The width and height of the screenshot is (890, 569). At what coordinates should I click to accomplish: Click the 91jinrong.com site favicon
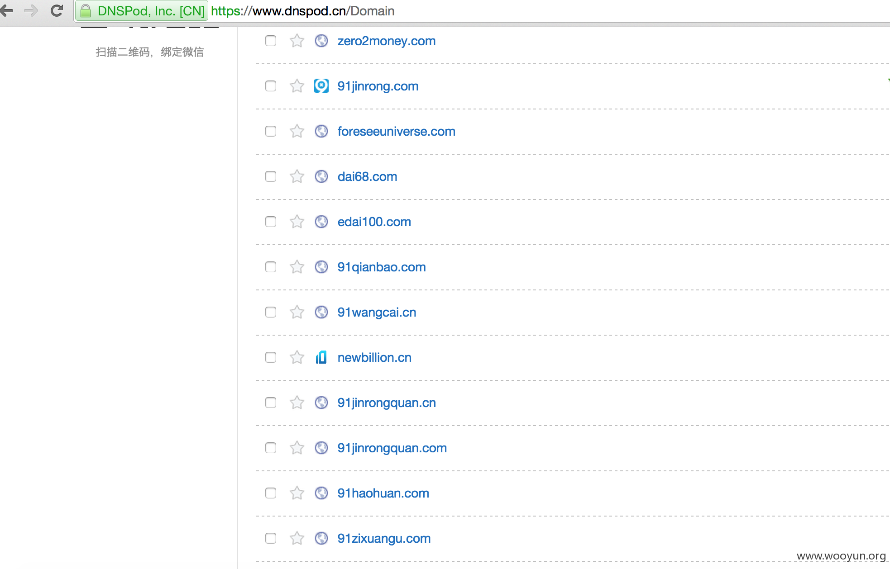[x=321, y=86]
